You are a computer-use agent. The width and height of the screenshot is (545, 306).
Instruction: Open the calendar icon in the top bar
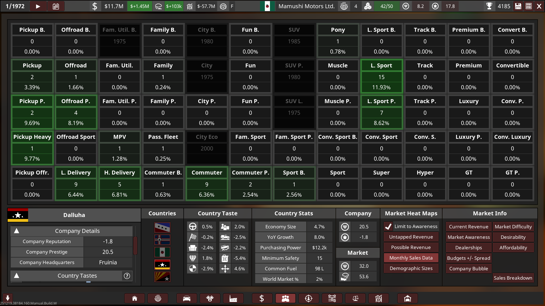[x=56, y=6]
